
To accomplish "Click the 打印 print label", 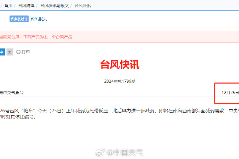I will (x=25, y=52).
